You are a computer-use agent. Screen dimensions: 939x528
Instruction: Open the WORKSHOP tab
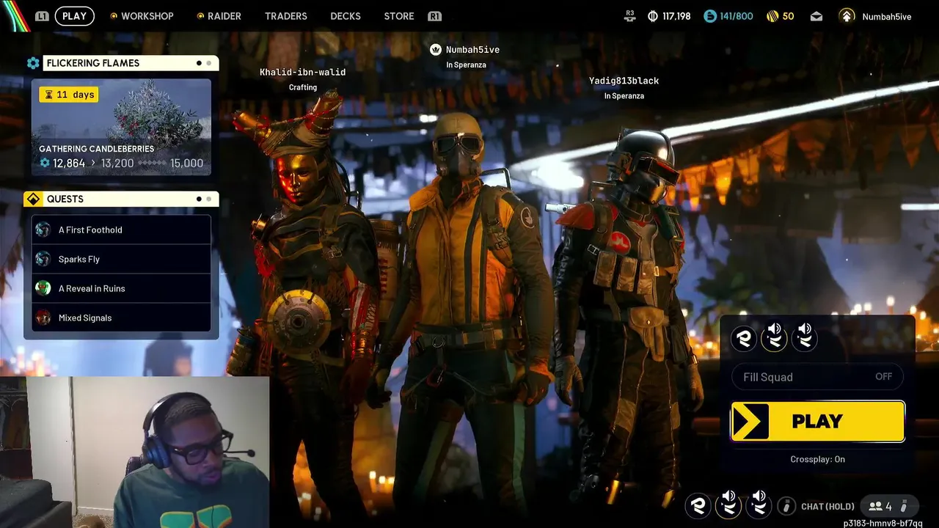click(x=147, y=16)
